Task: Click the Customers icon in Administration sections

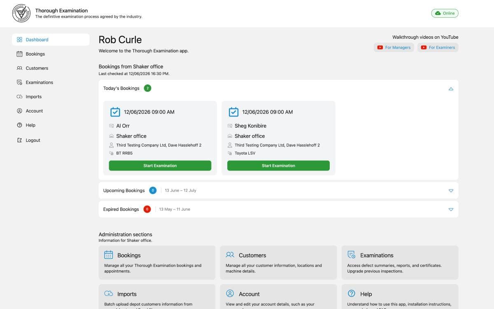Action: pos(230,255)
